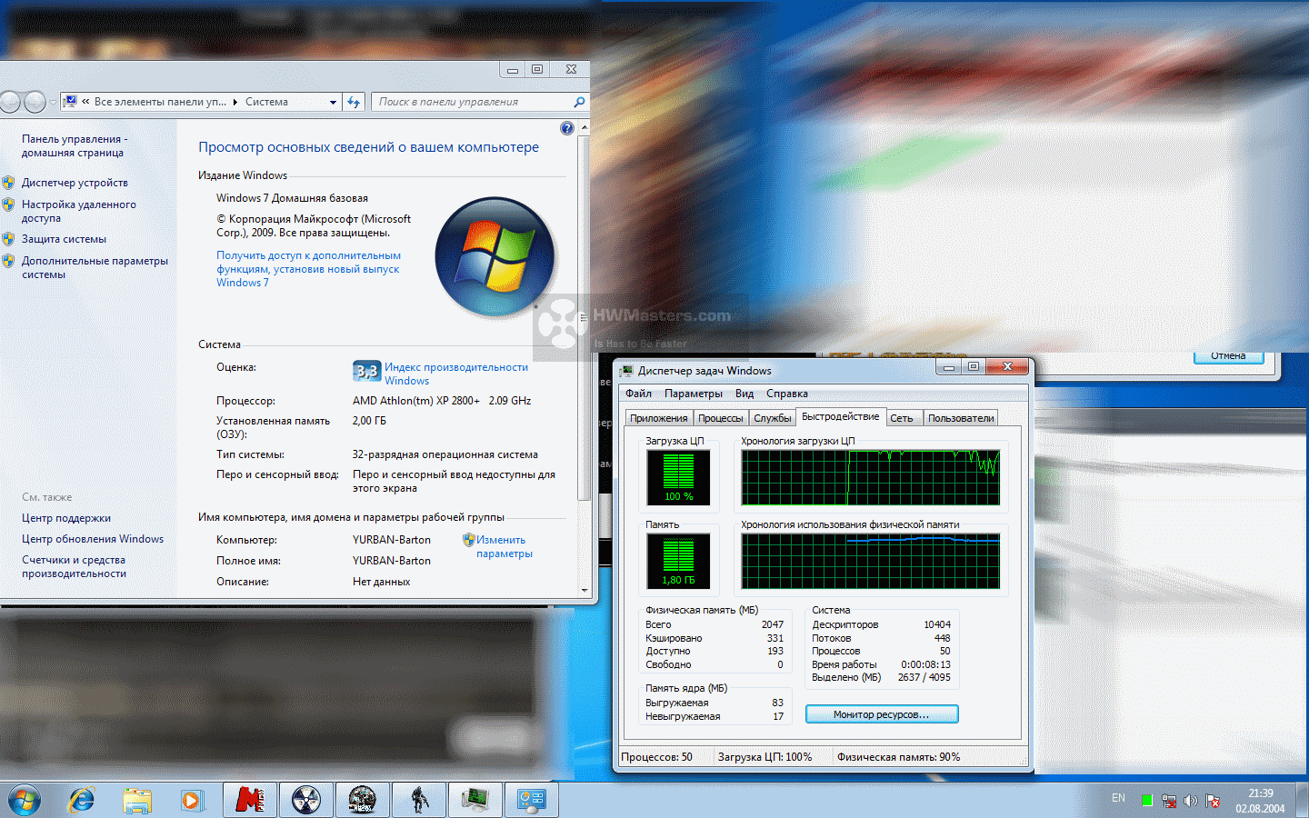Open Индекс производительности Windows link

456,374
